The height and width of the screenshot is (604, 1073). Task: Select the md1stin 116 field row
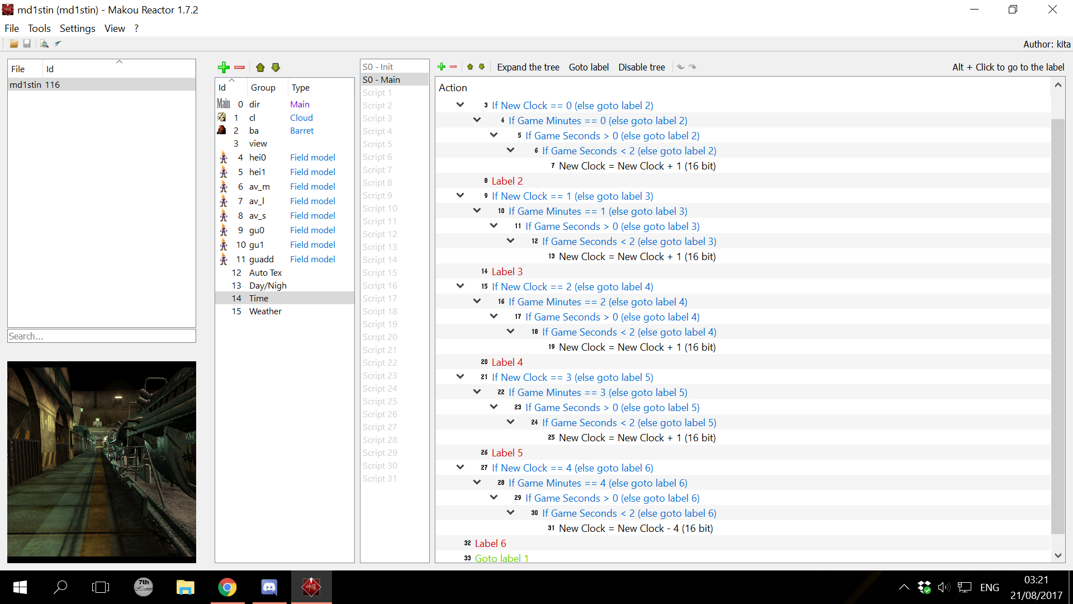[102, 84]
